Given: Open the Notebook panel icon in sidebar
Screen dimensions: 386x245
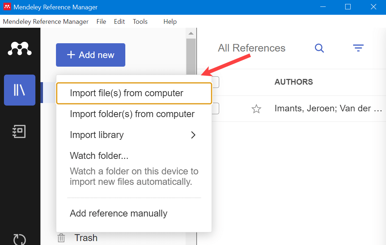Looking at the screenshot, I should [19, 132].
